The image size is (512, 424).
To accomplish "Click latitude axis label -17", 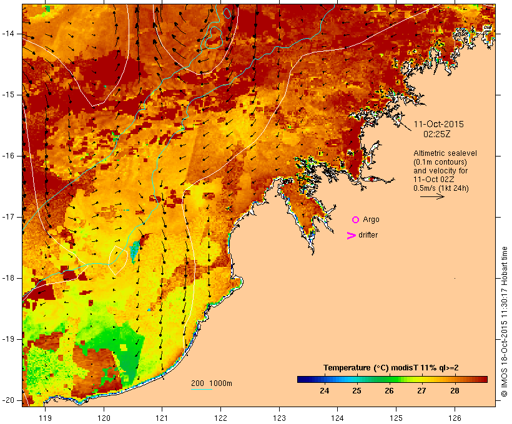I will point(8,217).
